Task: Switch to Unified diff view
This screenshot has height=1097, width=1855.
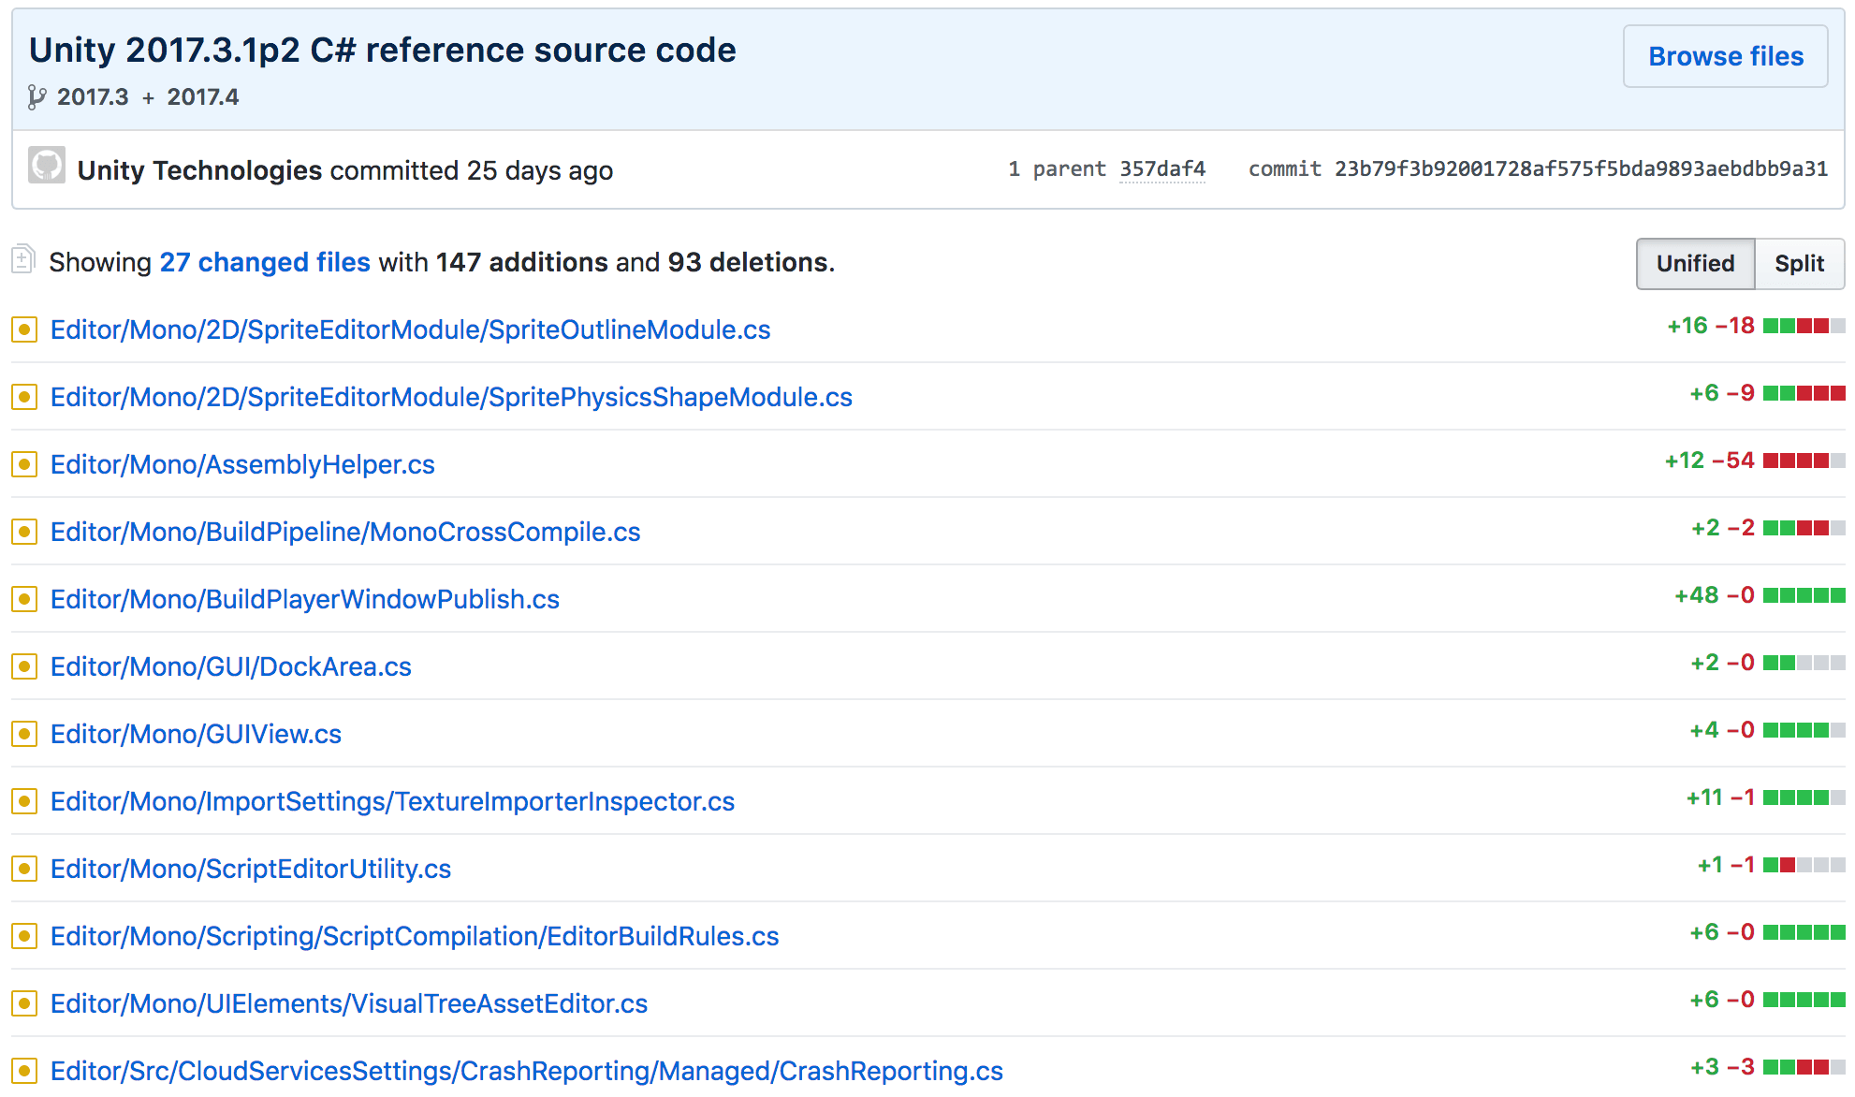Action: pos(1695,263)
